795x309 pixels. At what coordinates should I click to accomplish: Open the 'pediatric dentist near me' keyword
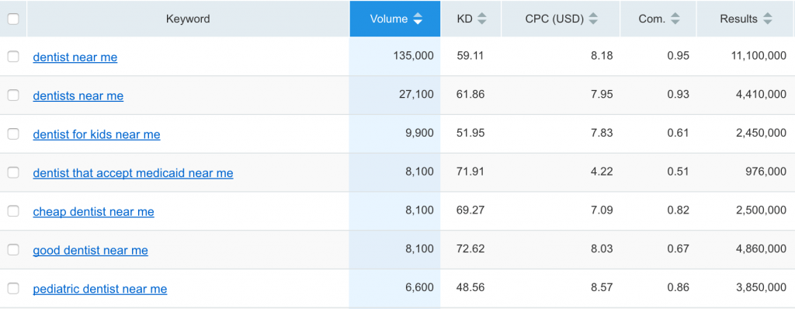tap(100, 289)
